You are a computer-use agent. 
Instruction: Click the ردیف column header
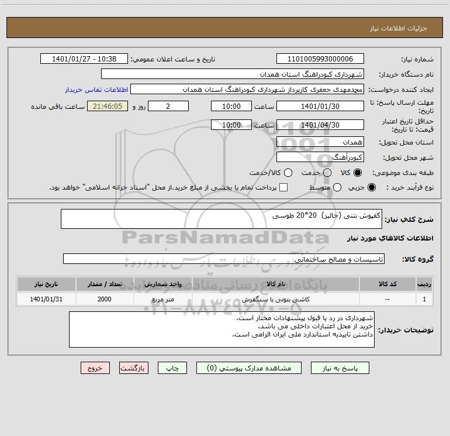point(424,284)
